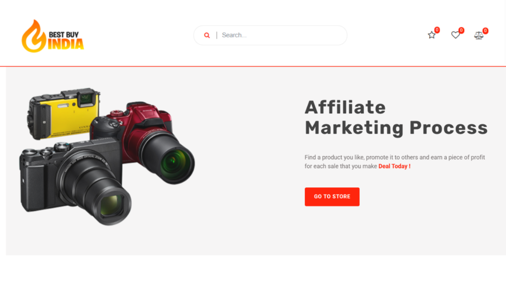Click the black camera's grip body

(x=32, y=180)
